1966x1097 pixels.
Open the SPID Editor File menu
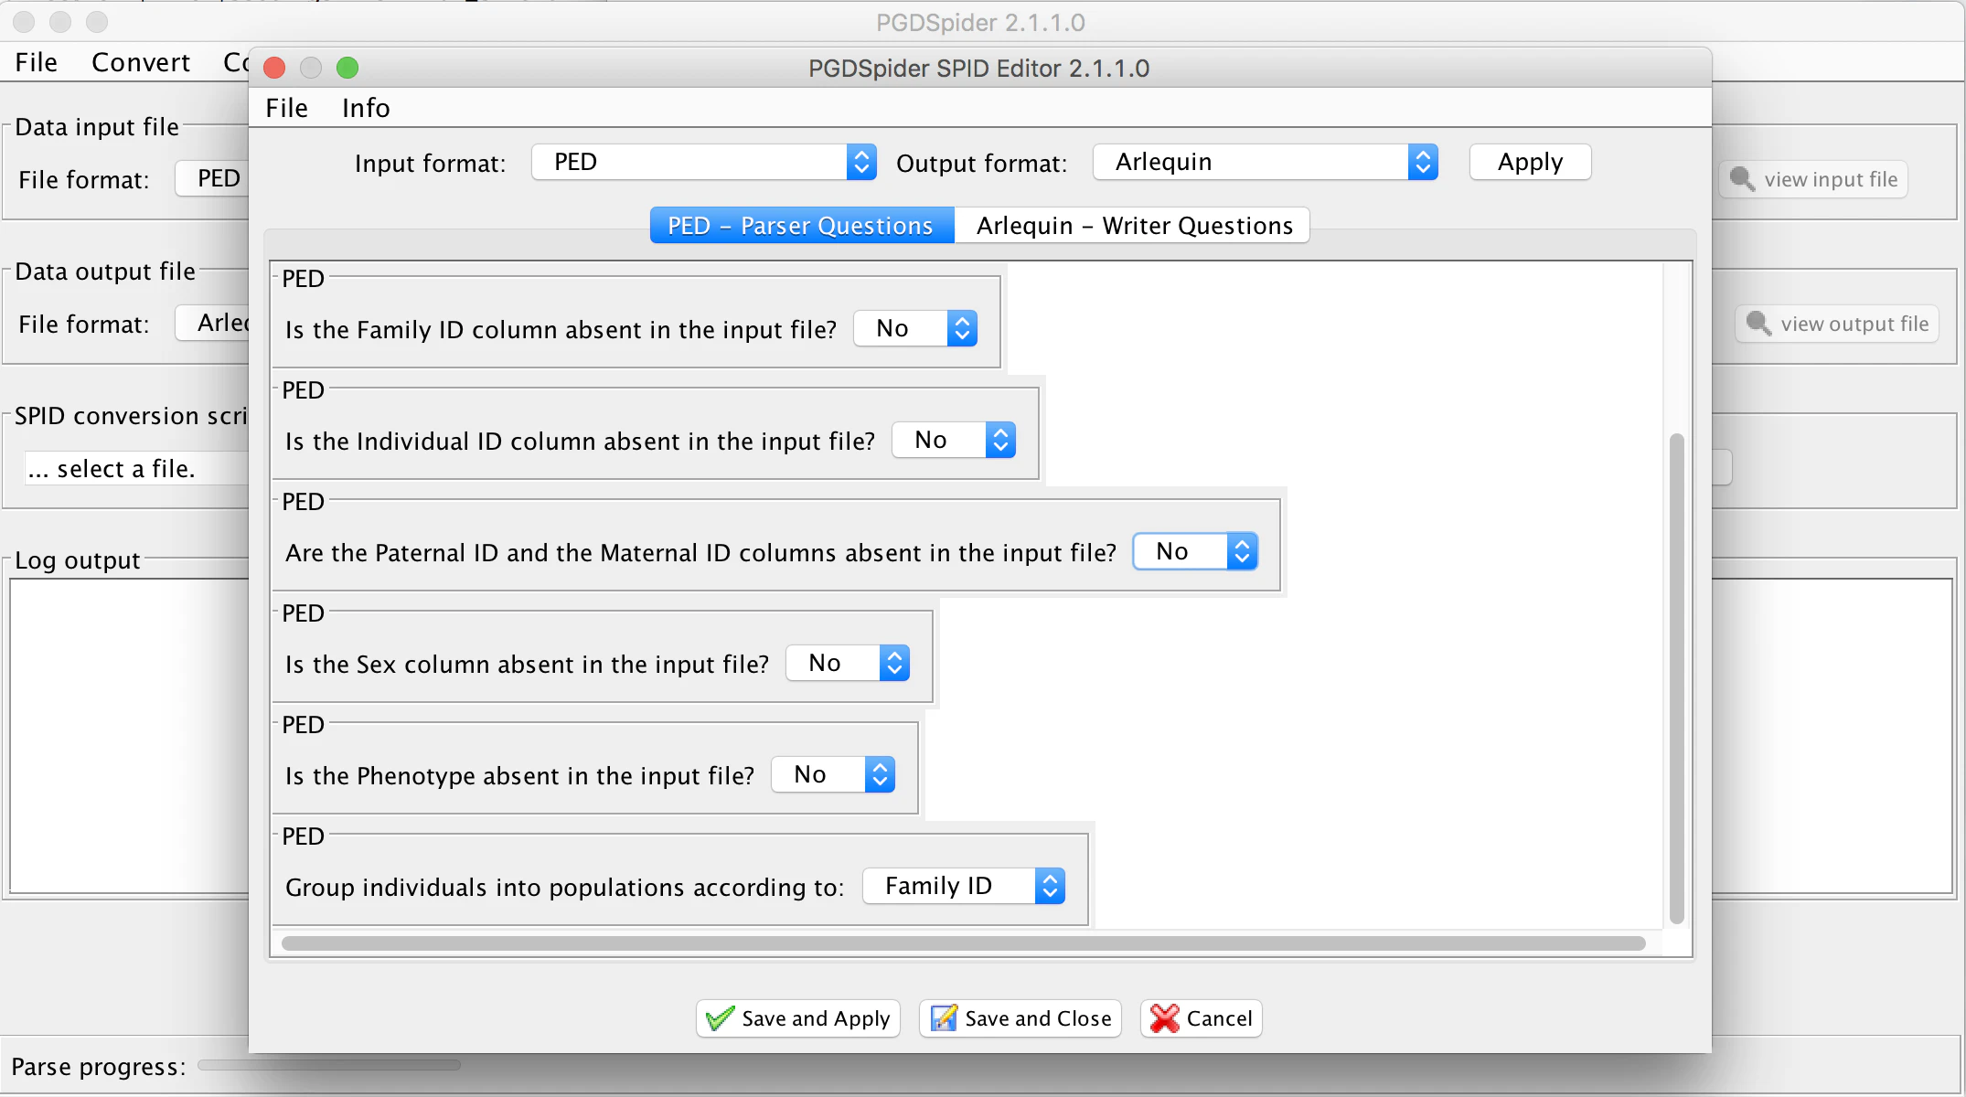286,108
